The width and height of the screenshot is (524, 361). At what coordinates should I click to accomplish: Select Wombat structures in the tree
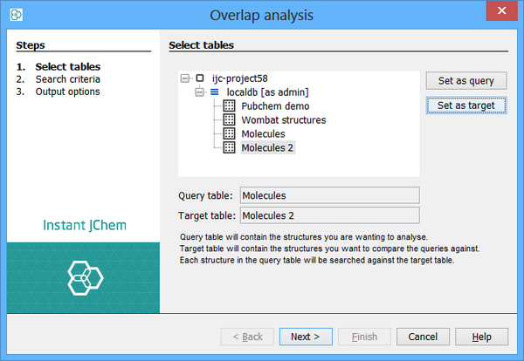[x=284, y=119]
